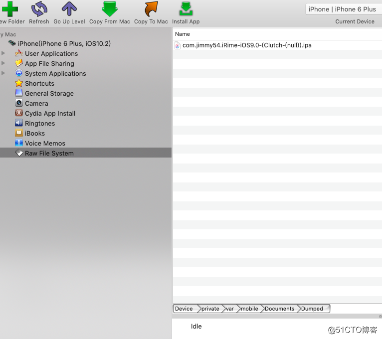This screenshot has height=339, width=382.
Task: Click the Cydia App Install icon
Action: pos(19,113)
